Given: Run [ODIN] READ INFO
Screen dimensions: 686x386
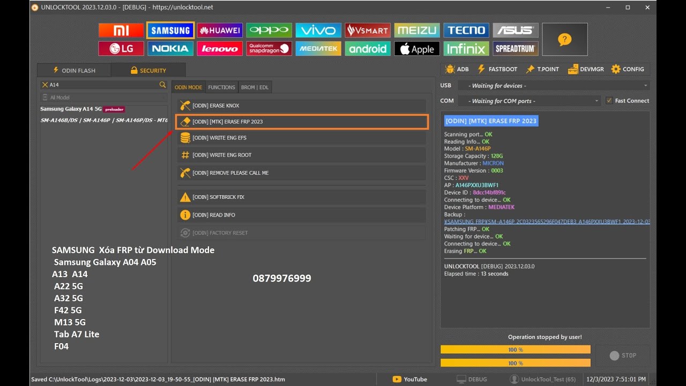Looking at the screenshot, I should 302,215.
